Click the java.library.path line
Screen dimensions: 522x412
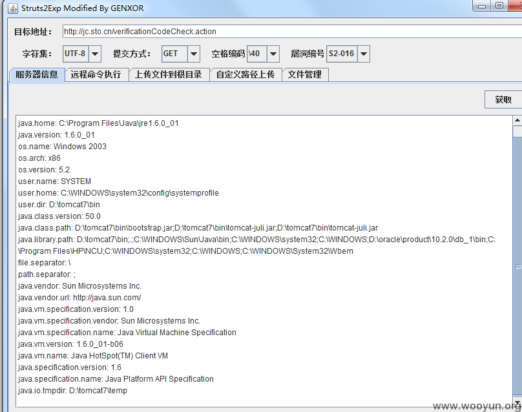[256, 245]
